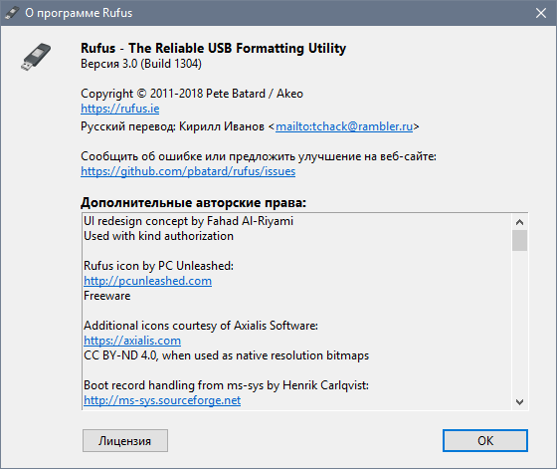Image resolution: width=557 pixels, height=469 pixels.
Task: Click the Версия 3.0 (Build 1304) text
Action: [141, 64]
